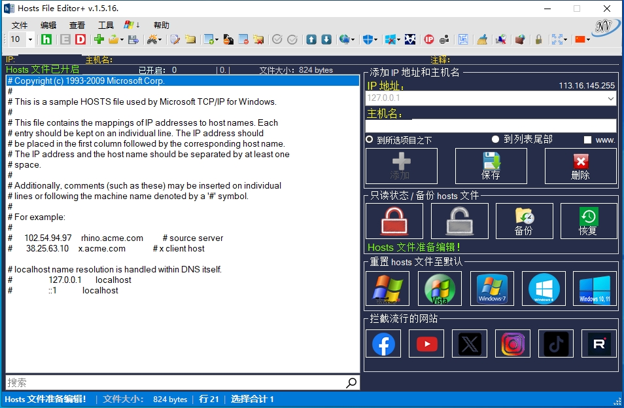Click the notepad with pencil edit icon
Viewport: 624px width, 408px height.
175,39
